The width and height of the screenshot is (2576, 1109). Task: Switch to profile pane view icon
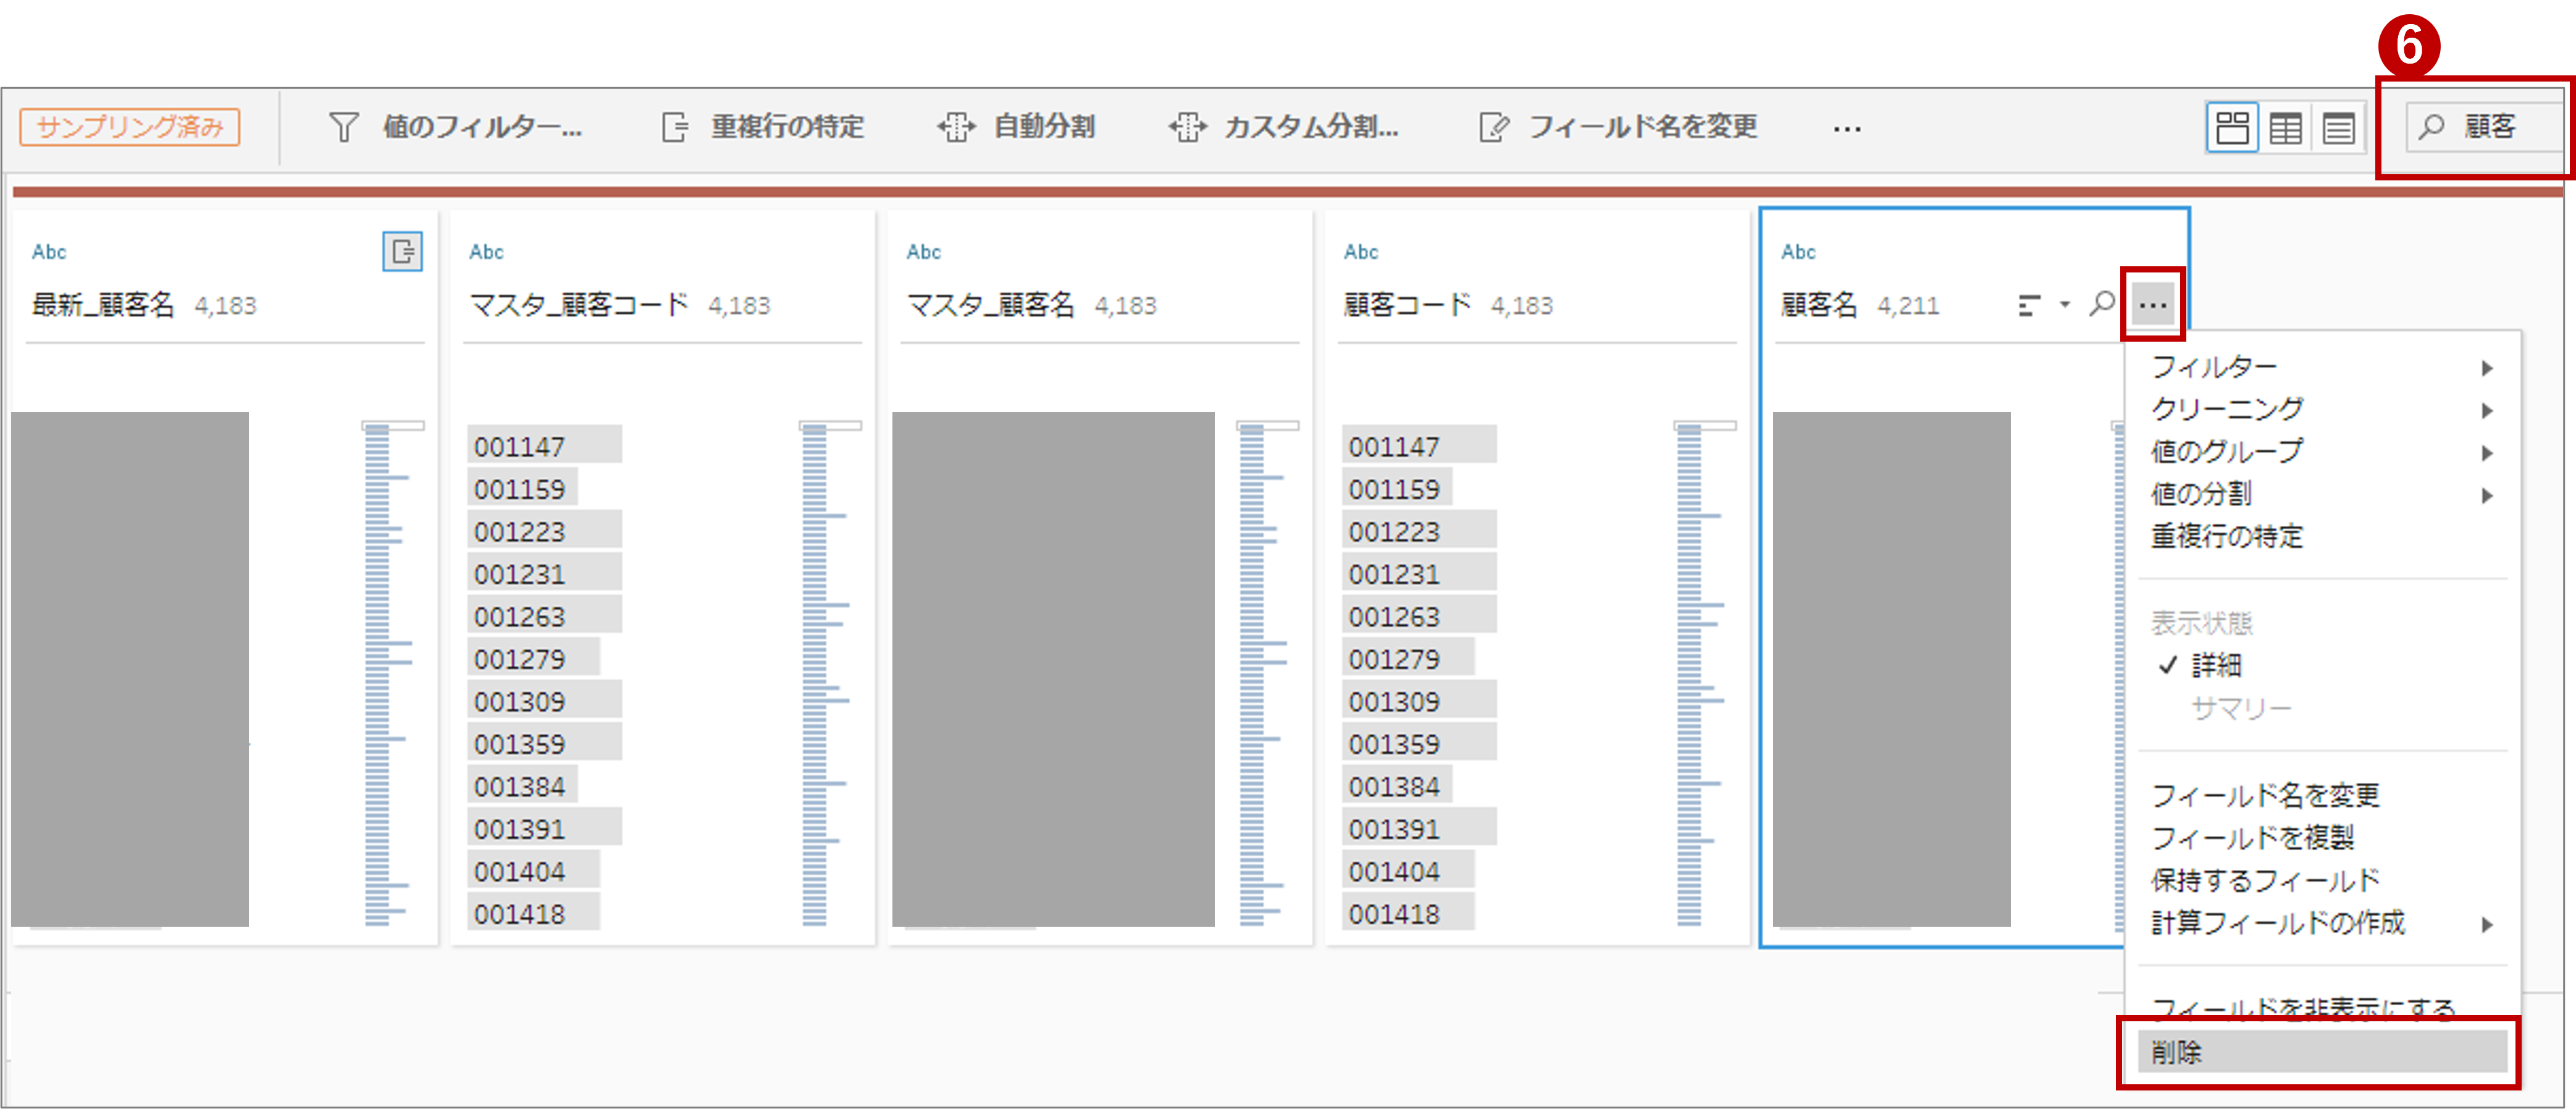pyautogui.click(x=2232, y=128)
